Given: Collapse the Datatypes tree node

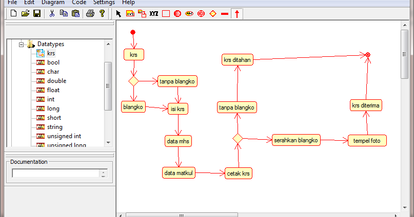Looking at the screenshot, I should 22,44.
